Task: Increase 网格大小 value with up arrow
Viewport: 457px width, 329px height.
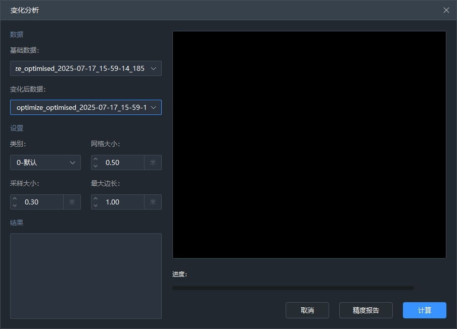Action: click(x=96, y=159)
